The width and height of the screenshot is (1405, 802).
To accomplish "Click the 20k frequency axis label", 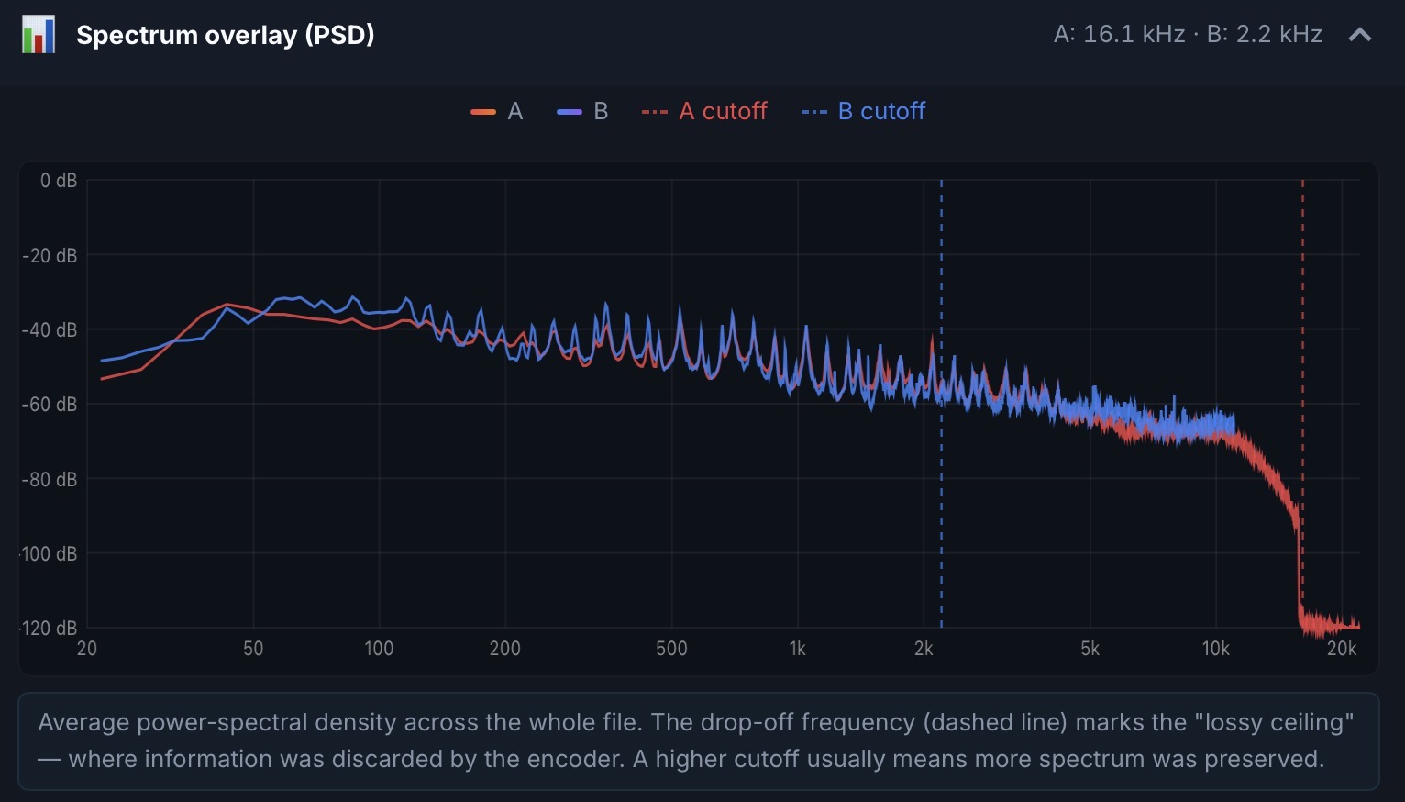I will (1342, 649).
